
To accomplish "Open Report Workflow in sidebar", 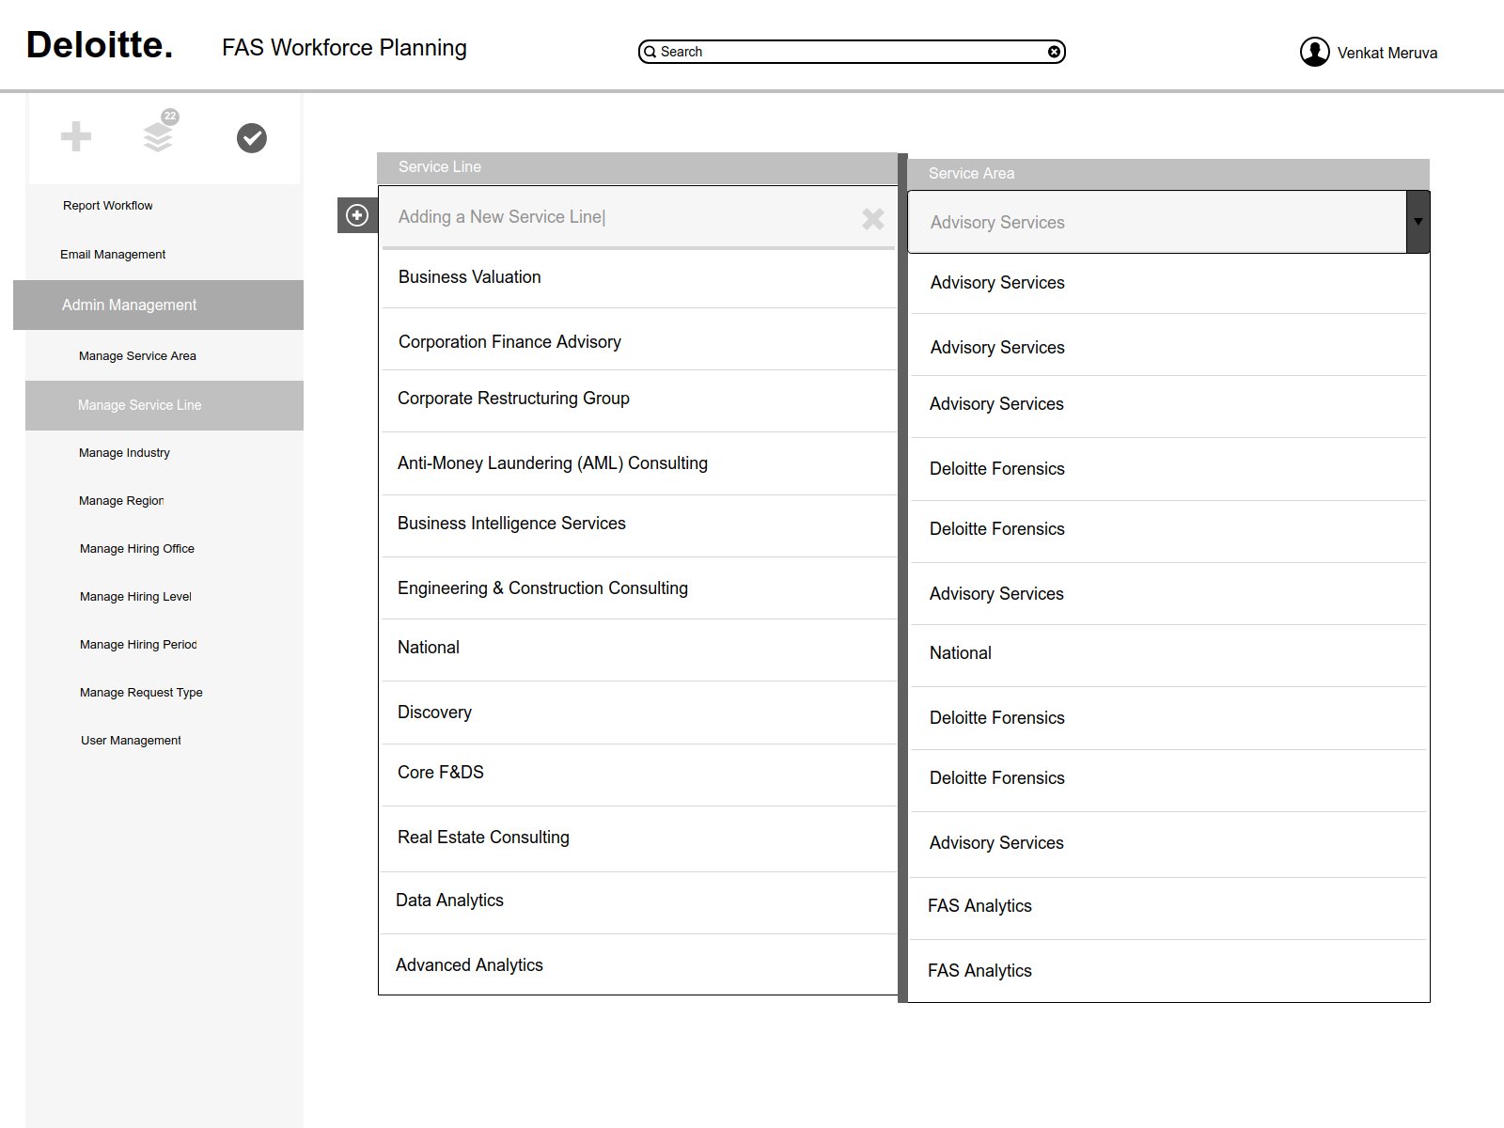I will tap(108, 206).
